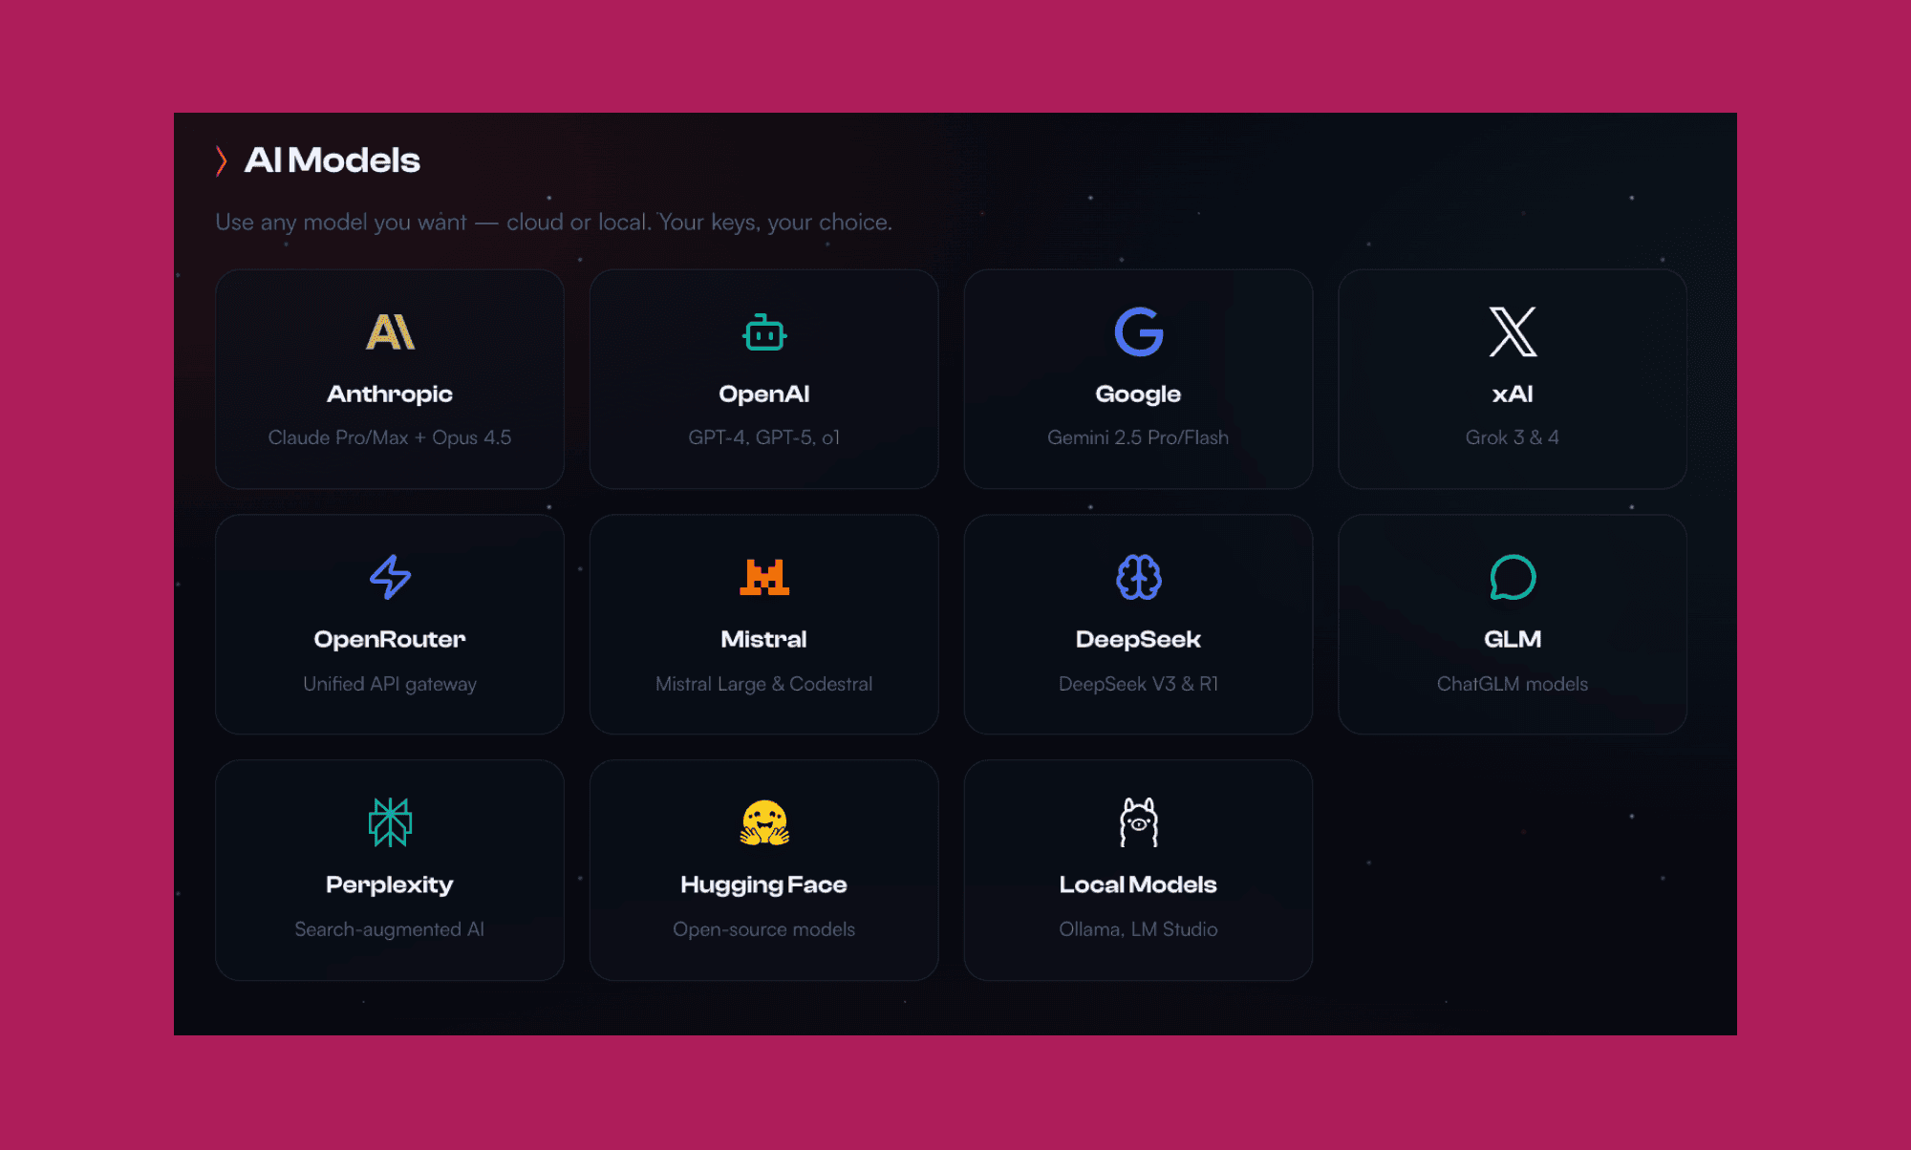Click the Grok 3 & 4 text
Screen dimensions: 1911x1150
coord(1513,437)
